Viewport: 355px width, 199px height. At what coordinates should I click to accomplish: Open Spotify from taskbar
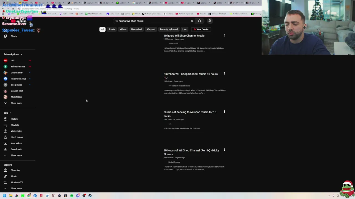coord(72,196)
